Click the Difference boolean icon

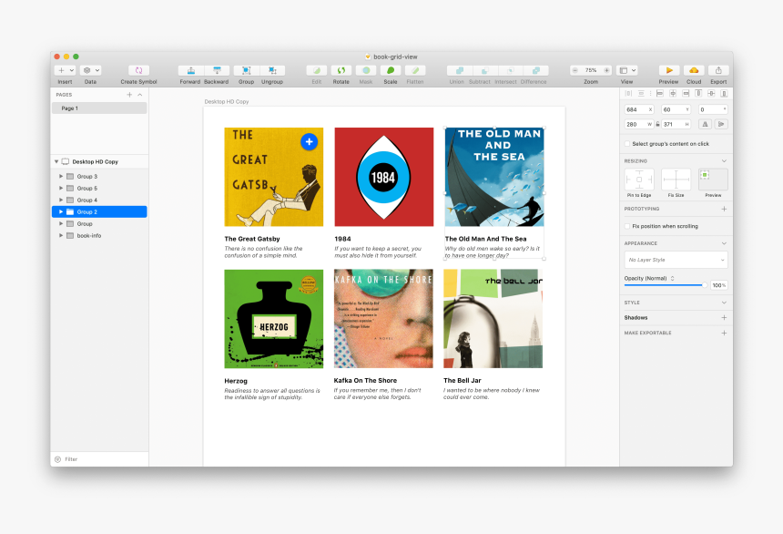536,70
